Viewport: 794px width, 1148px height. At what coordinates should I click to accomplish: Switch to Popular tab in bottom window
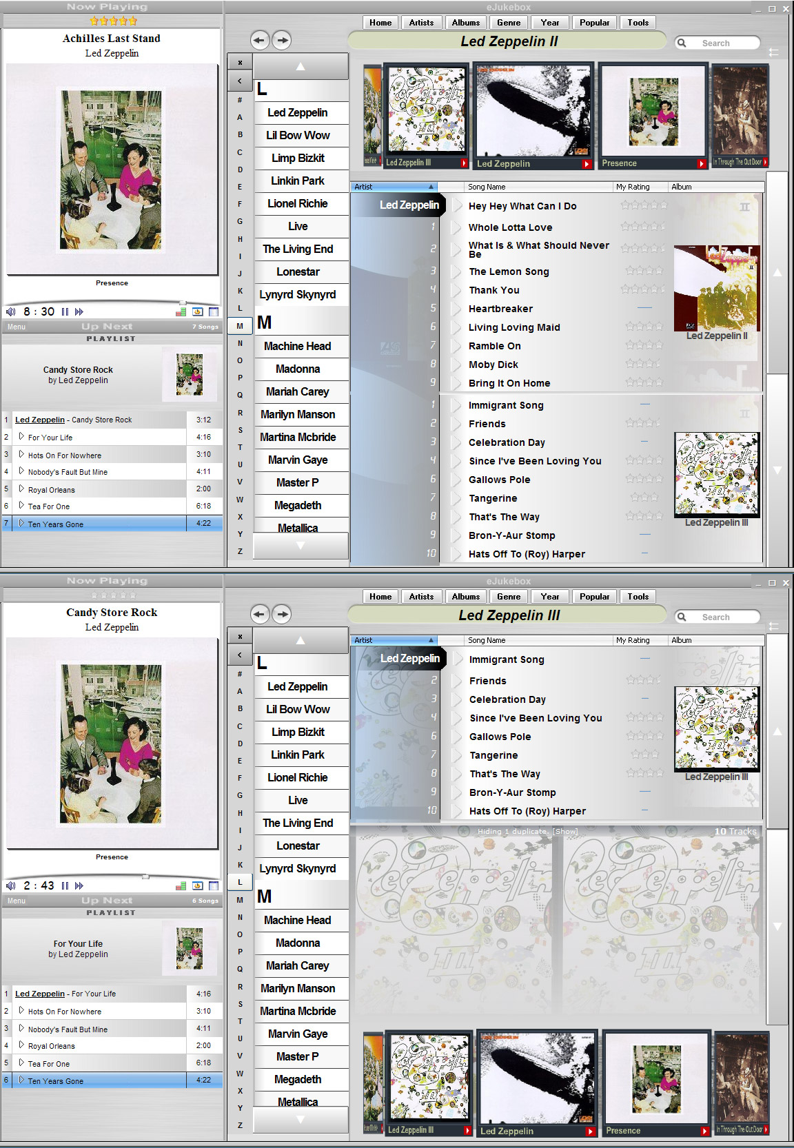pyautogui.click(x=594, y=597)
